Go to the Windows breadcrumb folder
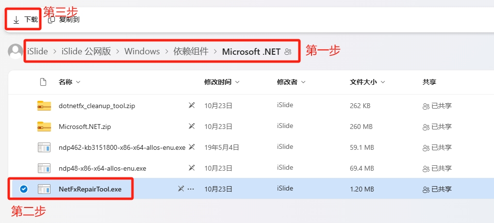The width and height of the screenshot is (494, 223). click(x=142, y=51)
